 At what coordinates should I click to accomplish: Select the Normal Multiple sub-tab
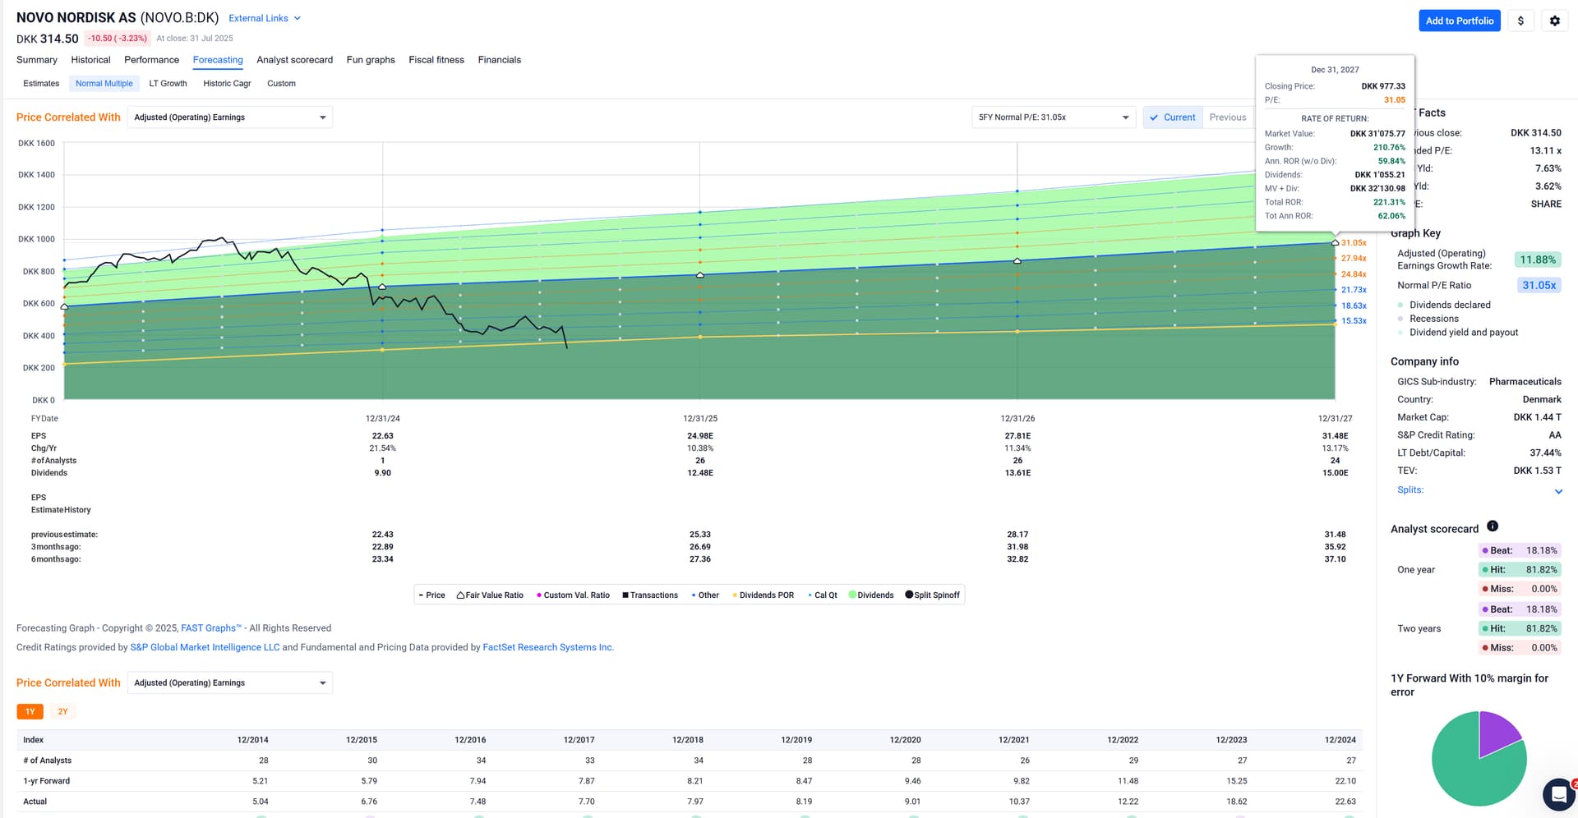[x=104, y=84]
